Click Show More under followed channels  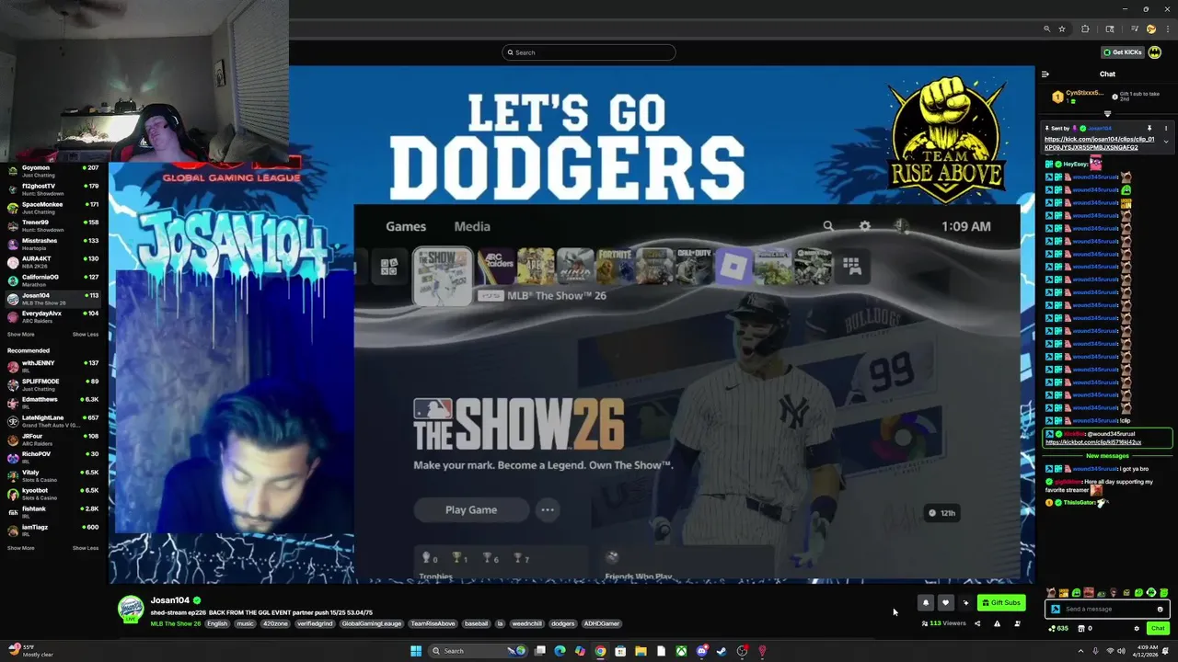[x=20, y=335]
